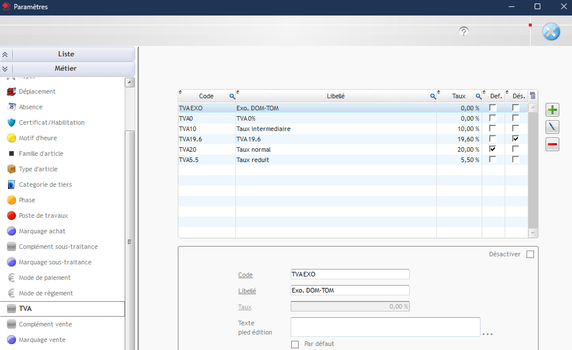Image resolution: width=572 pixels, height=350 pixels.
Task: Expand the Liste panel section
Action: (x=67, y=54)
